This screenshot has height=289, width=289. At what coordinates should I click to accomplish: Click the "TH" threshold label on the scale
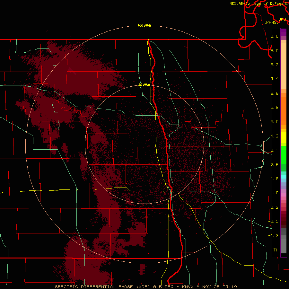click(x=276, y=250)
